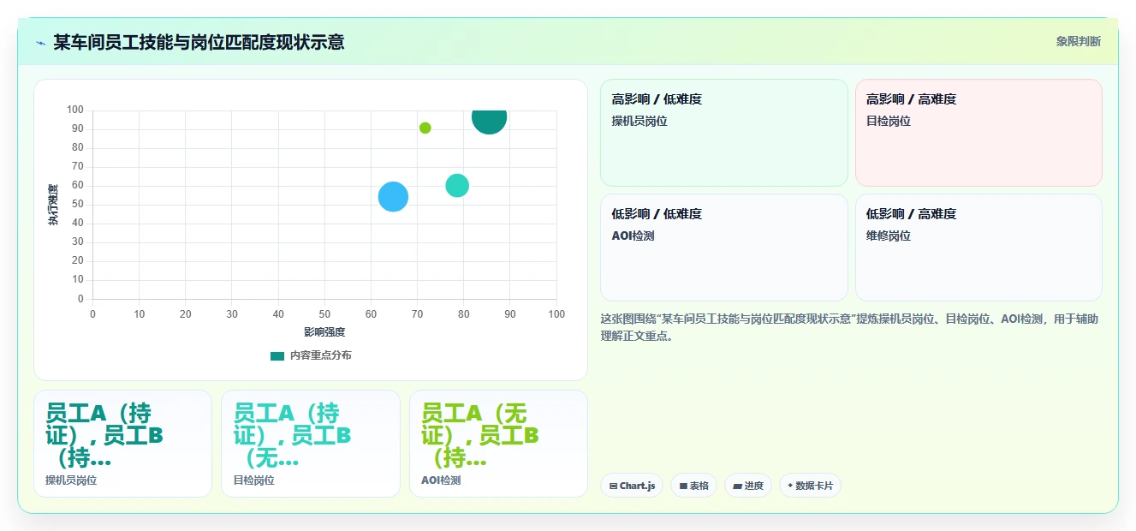Open the 高影响 / 低难度 quadrant card

tap(724, 133)
